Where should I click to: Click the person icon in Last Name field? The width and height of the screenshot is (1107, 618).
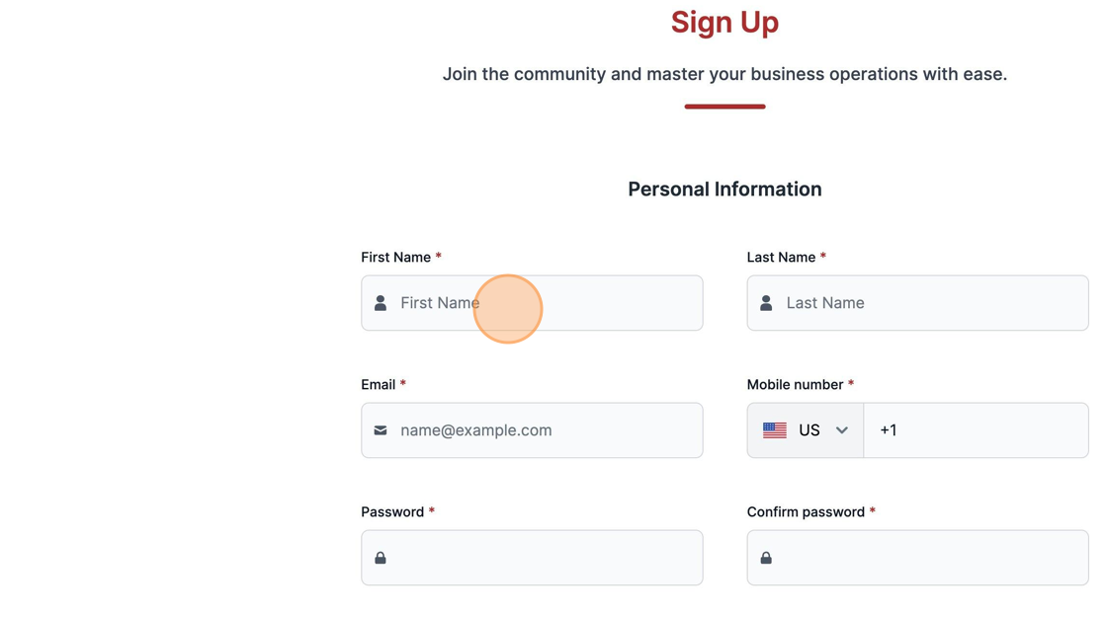coord(766,303)
